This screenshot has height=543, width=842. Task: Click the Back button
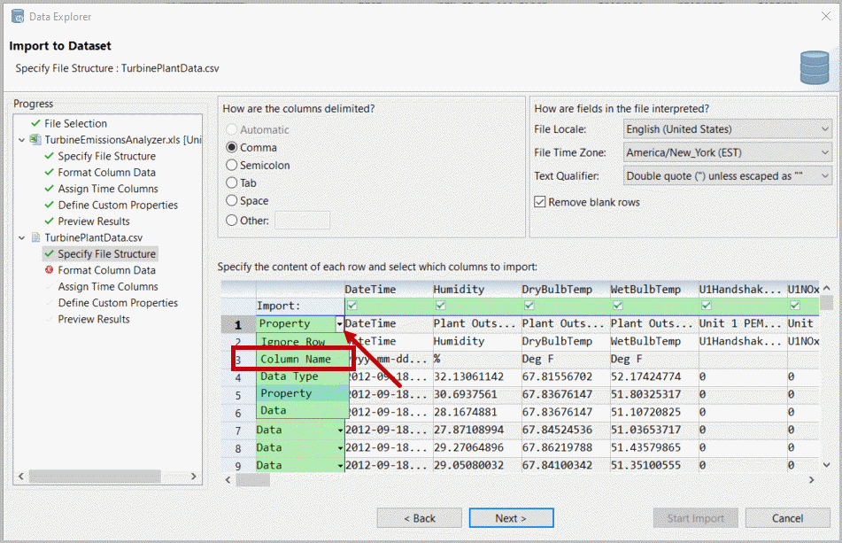(419, 518)
